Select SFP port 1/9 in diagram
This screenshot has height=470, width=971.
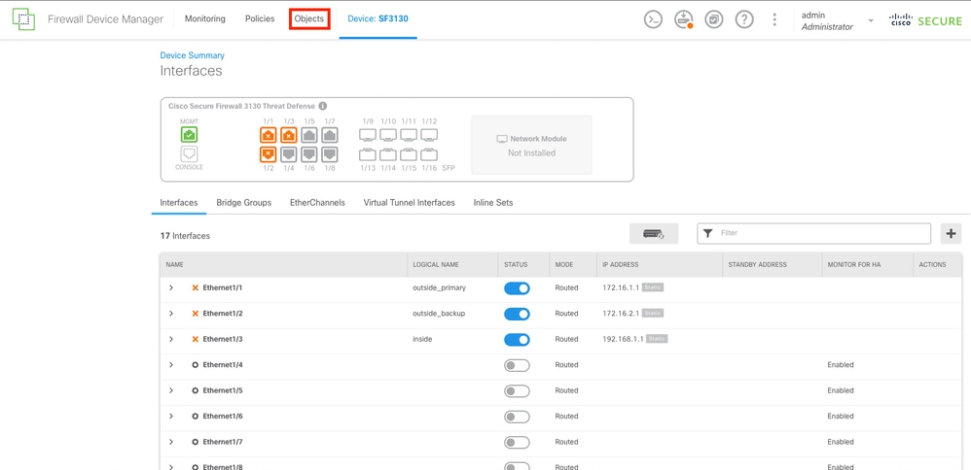pos(368,134)
